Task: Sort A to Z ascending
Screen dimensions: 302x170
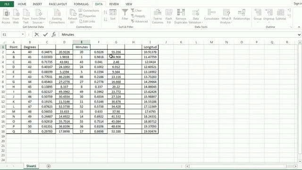Action: [105, 13]
